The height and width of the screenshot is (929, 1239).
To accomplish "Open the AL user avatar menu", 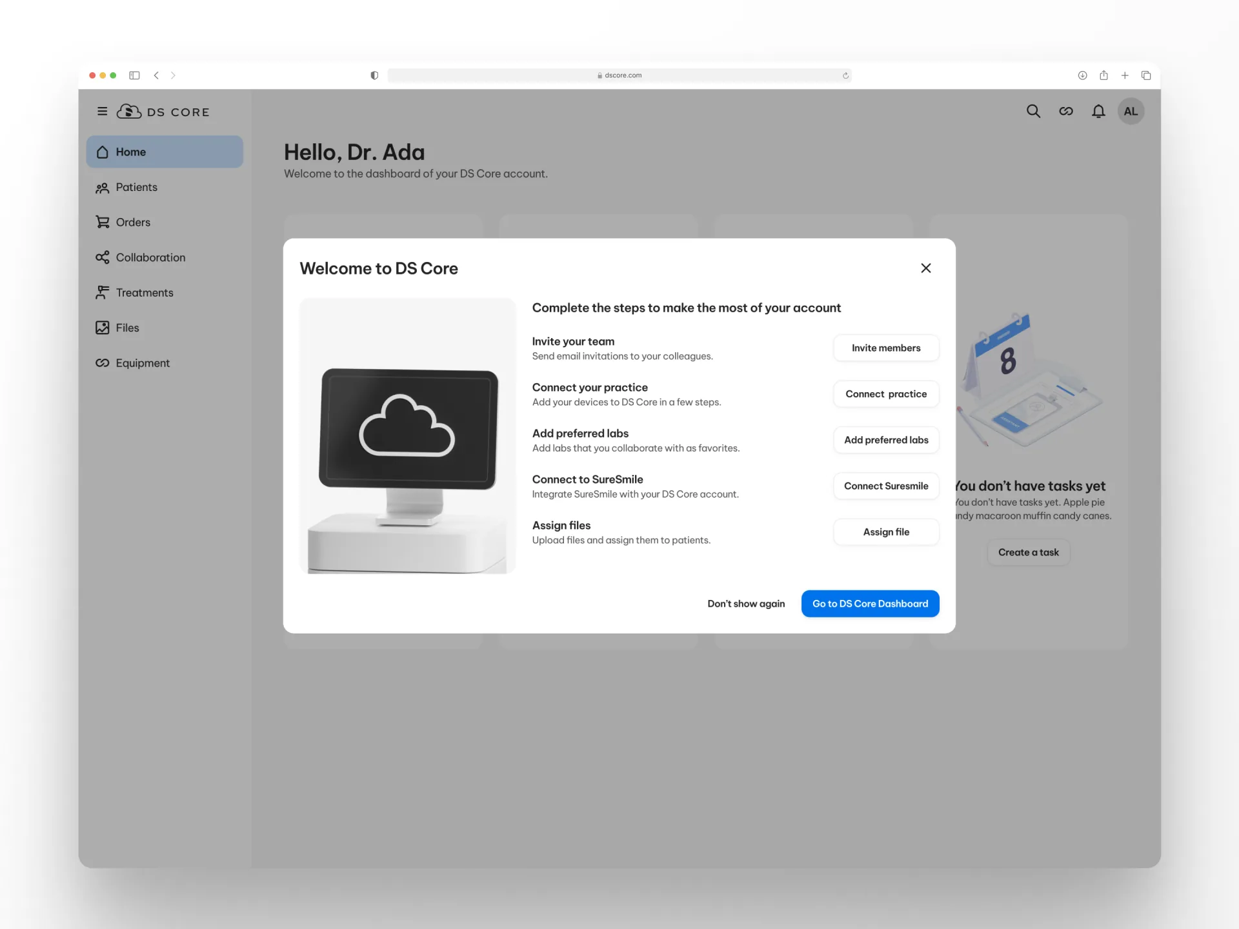I will pyautogui.click(x=1131, y=112).
